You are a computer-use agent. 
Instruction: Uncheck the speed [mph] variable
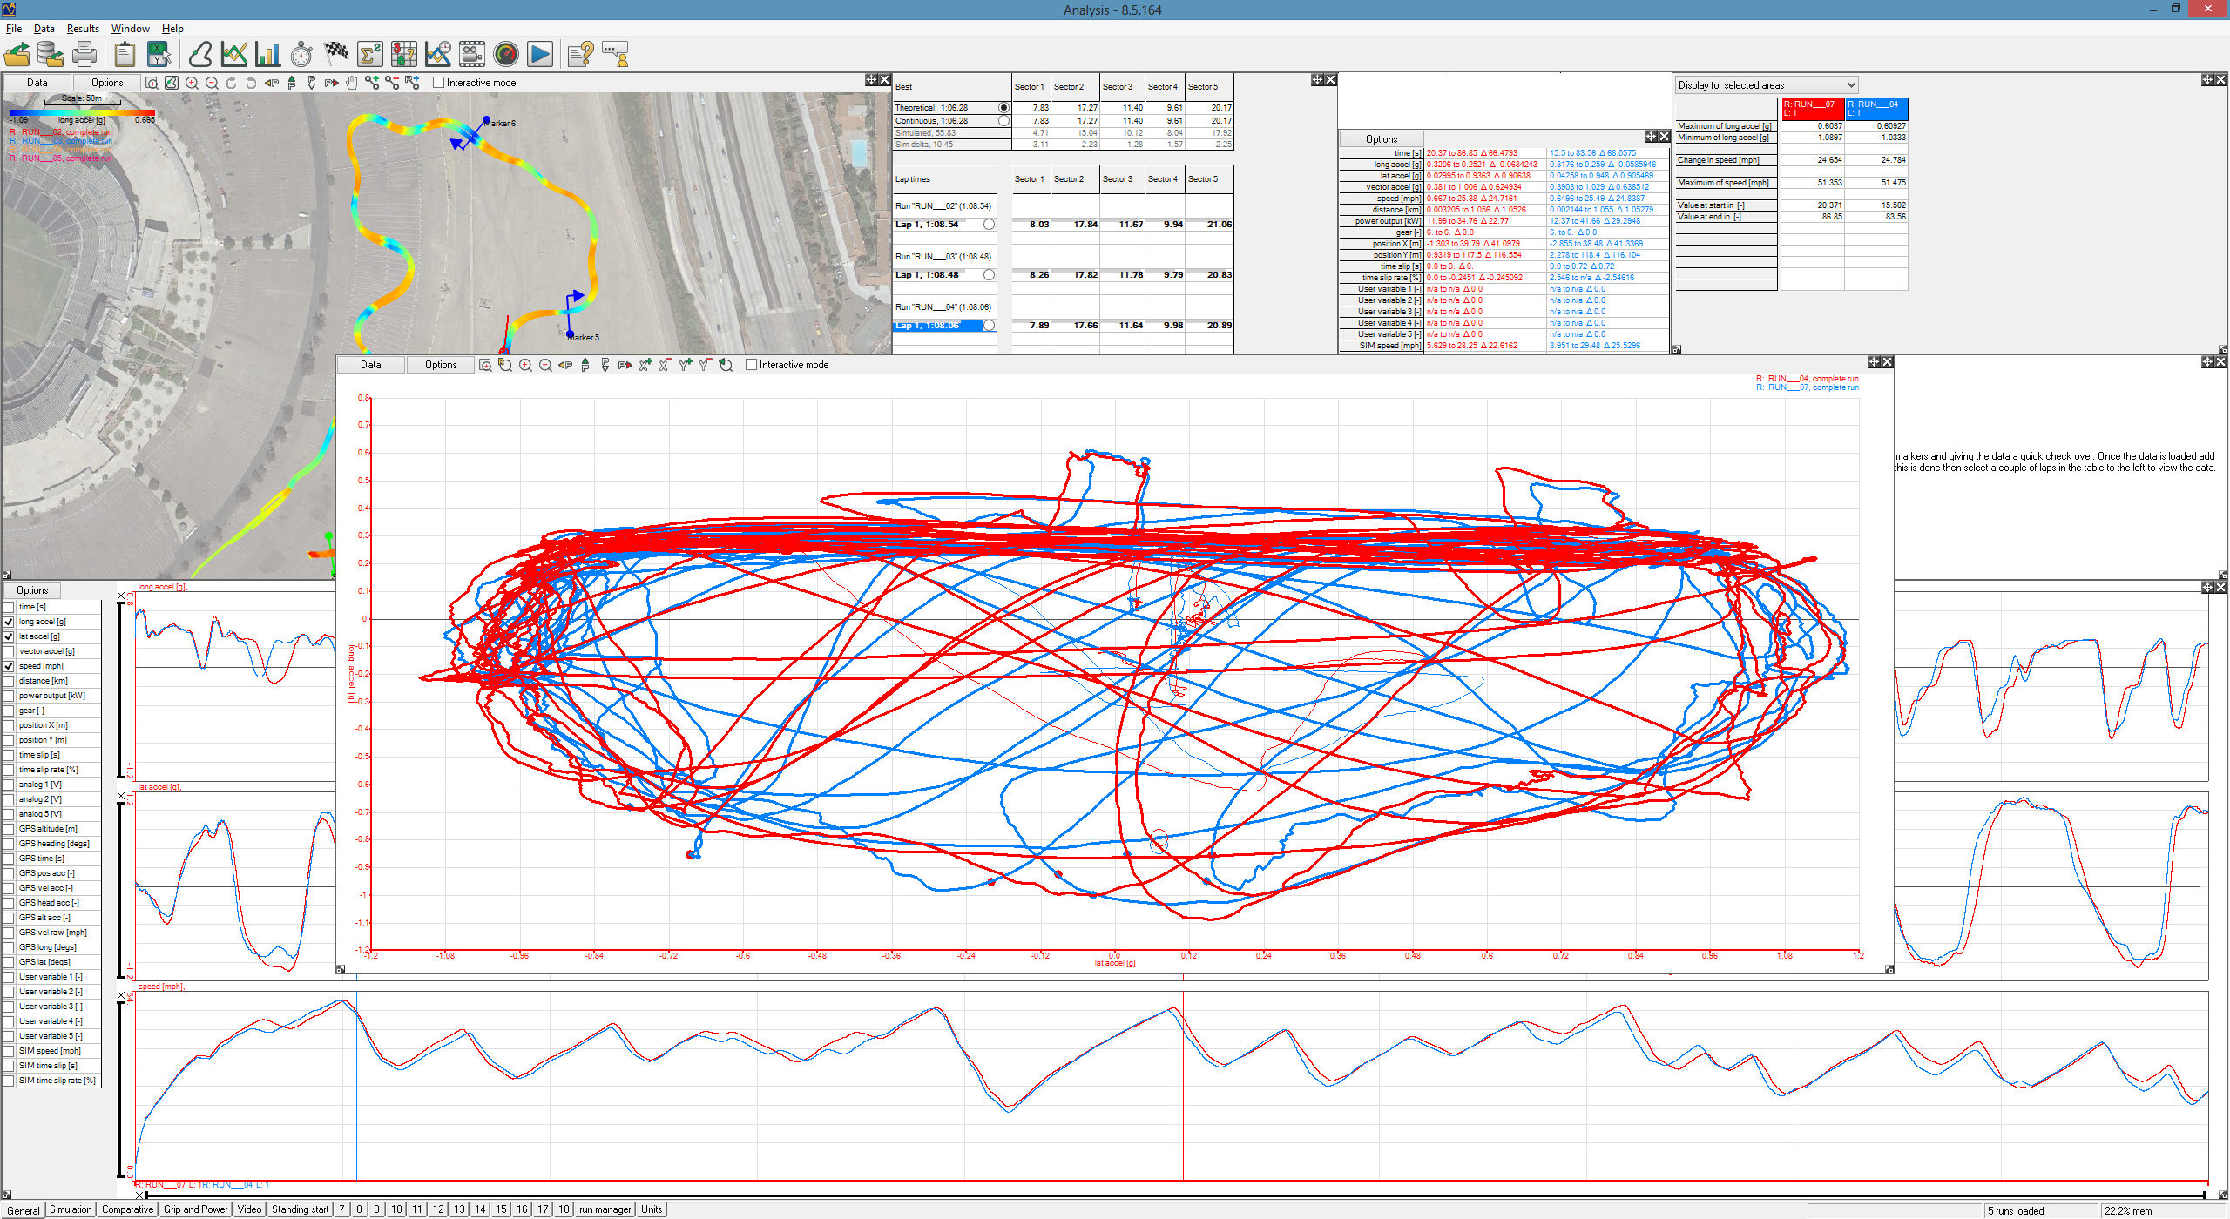click(10, 666)
